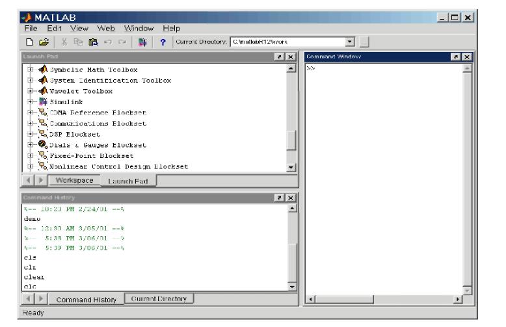Expand the DSP Blockset node

point(31,134)
